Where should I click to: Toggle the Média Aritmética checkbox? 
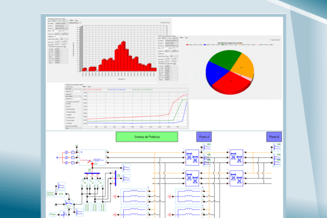[66, 110]
